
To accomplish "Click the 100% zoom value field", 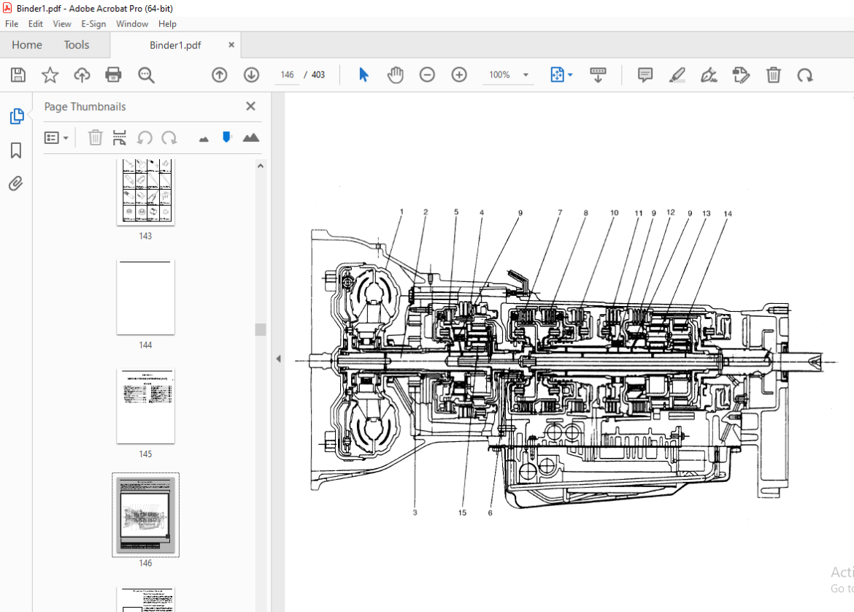I will (499, 74).
